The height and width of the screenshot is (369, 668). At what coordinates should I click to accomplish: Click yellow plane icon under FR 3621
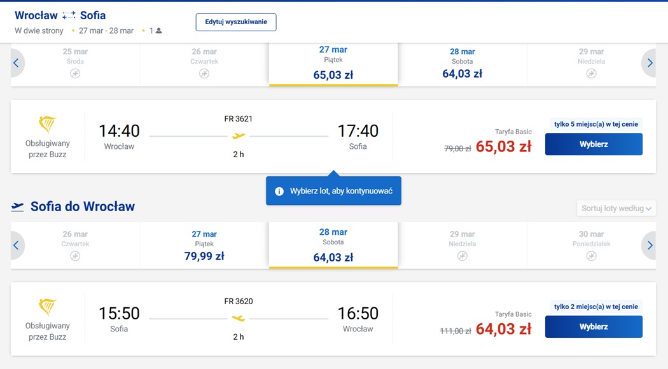[239, 136]
